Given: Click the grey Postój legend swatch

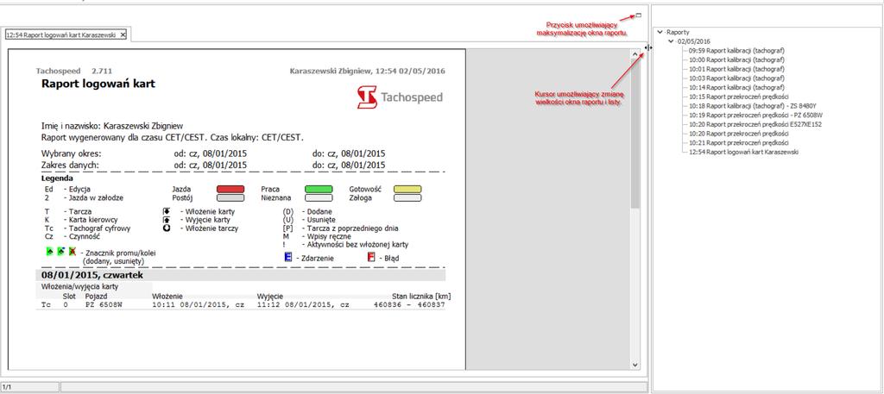Looking at the screenshot, I should [x=230, y=198].
